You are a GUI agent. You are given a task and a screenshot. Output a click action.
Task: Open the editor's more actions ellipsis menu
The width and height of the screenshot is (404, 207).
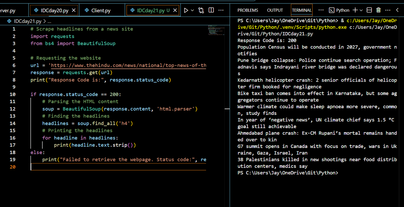coord(221,10)
